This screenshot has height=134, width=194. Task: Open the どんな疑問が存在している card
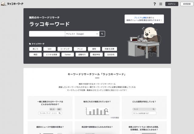click(144, 108)
